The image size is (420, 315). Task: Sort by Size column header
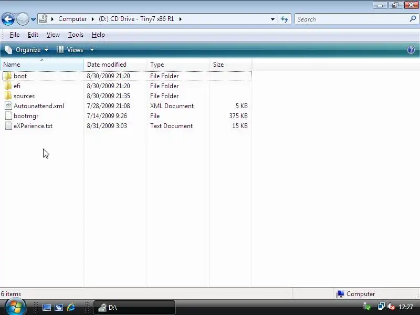[231, 65]
